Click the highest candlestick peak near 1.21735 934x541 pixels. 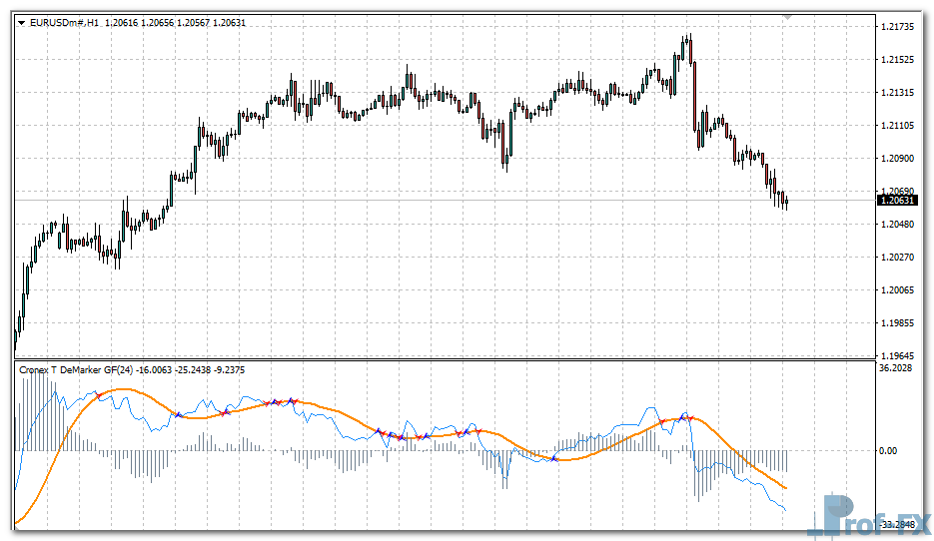click(x=687, y=37)
